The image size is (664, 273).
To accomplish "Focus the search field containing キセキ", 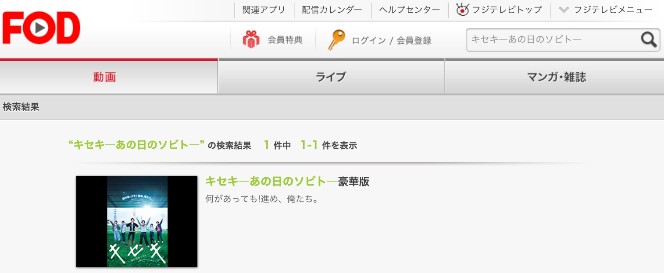I will (x=553, y=40).
